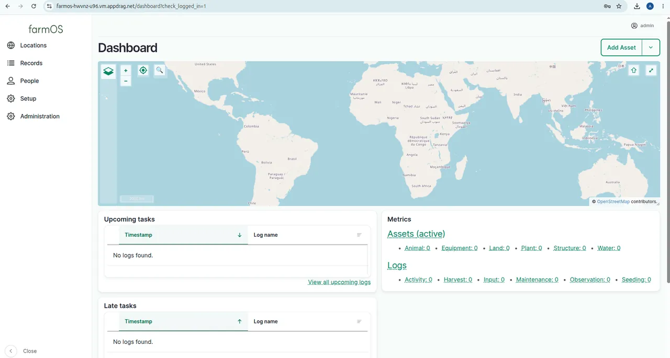The width and height of the screenshot is (670, 358).
Task: Click the geolocate target icon on map
Action: pos(143,70)
